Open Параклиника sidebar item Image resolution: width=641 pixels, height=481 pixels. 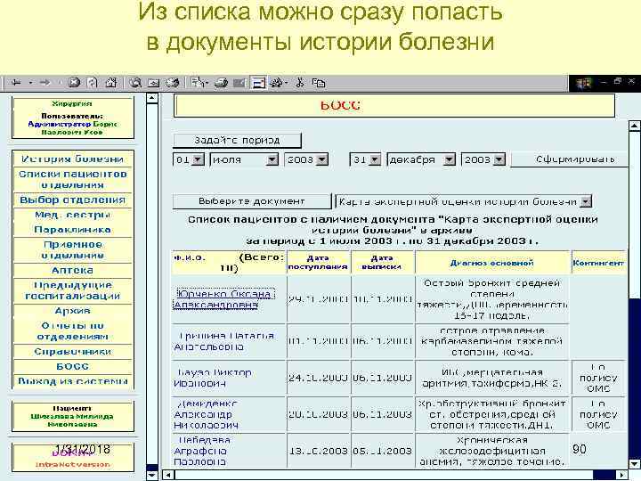click(72, 230)
